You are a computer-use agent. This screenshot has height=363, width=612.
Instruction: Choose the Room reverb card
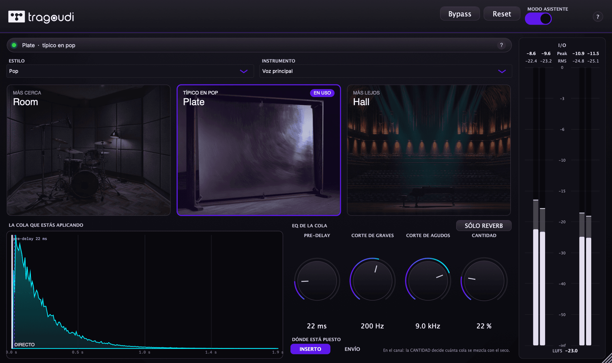point(89,150)
